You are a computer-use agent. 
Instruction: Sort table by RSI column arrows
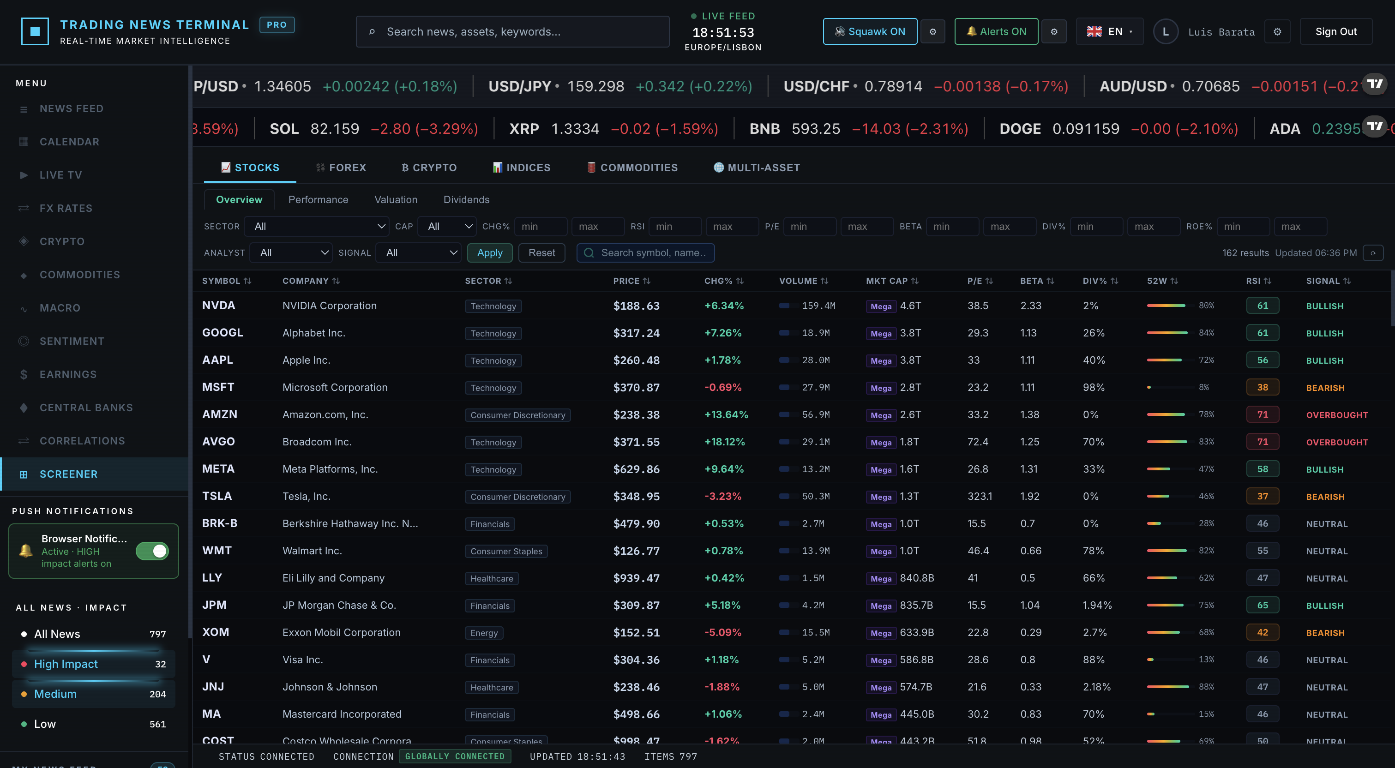(1267, 281)
